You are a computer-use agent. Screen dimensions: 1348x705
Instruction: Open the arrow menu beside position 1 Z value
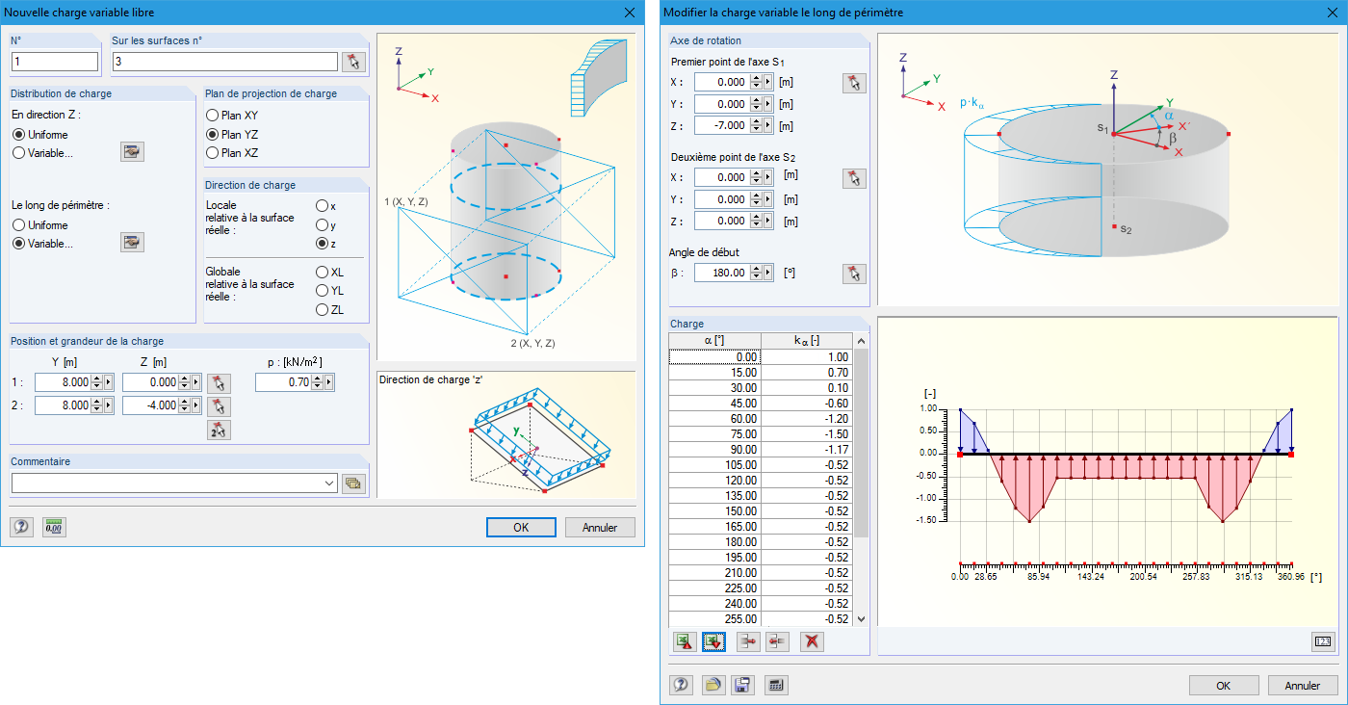197,382
